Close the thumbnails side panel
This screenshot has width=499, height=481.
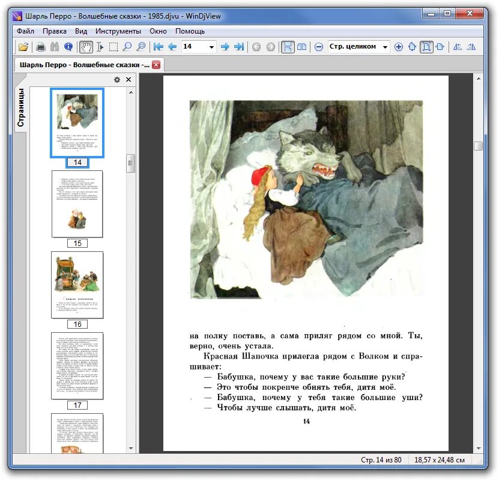tap(129, 80)
